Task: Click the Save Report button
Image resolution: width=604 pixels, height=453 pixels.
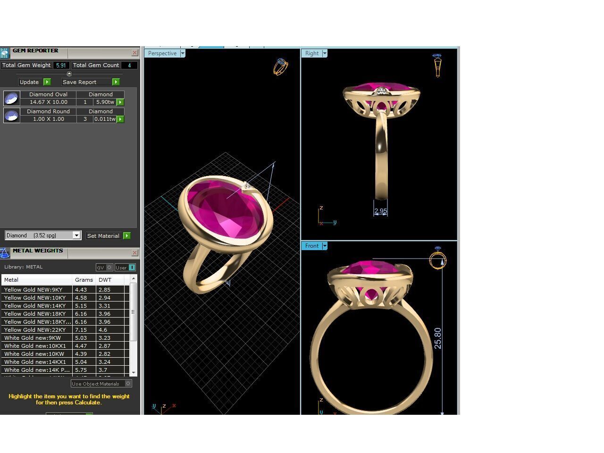Action: pos(87,82)
